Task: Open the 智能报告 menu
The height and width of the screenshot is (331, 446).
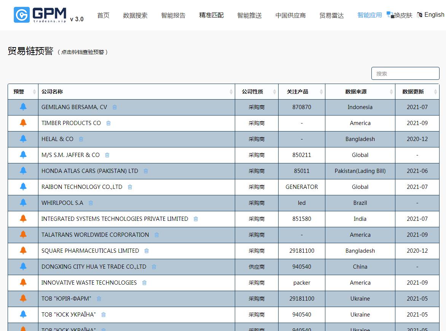Action: [173, 15]
